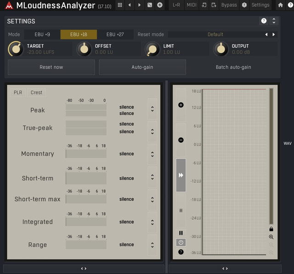
Task: Open Settings panel help icon
Action: click(264, 21)
